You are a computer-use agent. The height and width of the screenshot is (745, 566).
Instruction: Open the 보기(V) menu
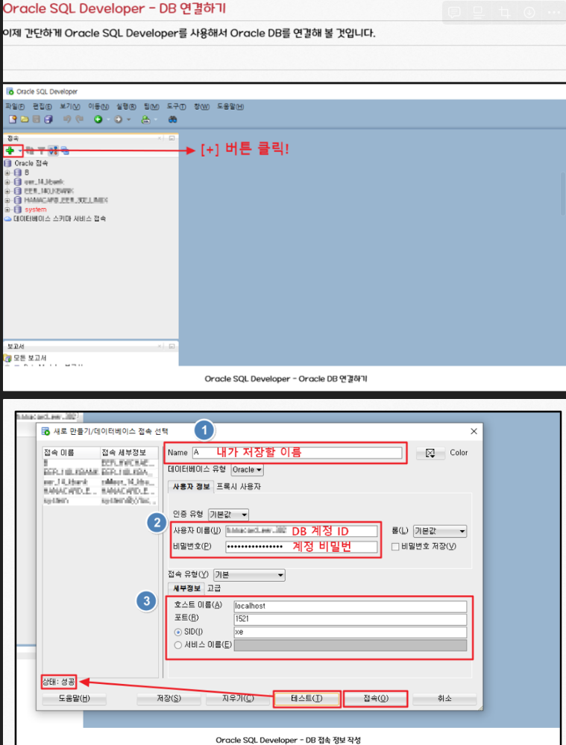[70, 107]
